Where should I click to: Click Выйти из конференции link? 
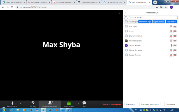(x=112, y=104)
